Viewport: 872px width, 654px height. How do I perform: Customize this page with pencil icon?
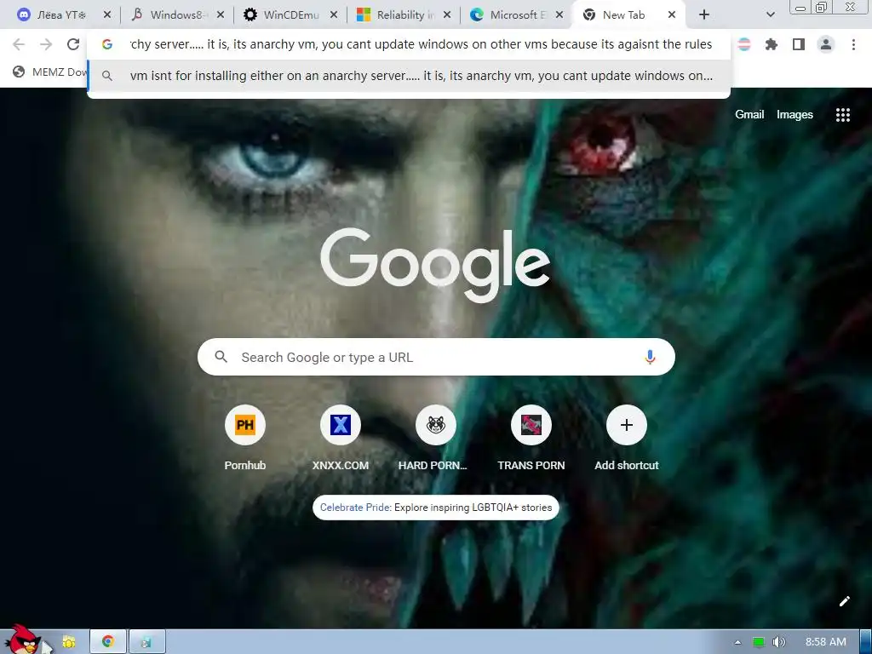pos(844,601)
